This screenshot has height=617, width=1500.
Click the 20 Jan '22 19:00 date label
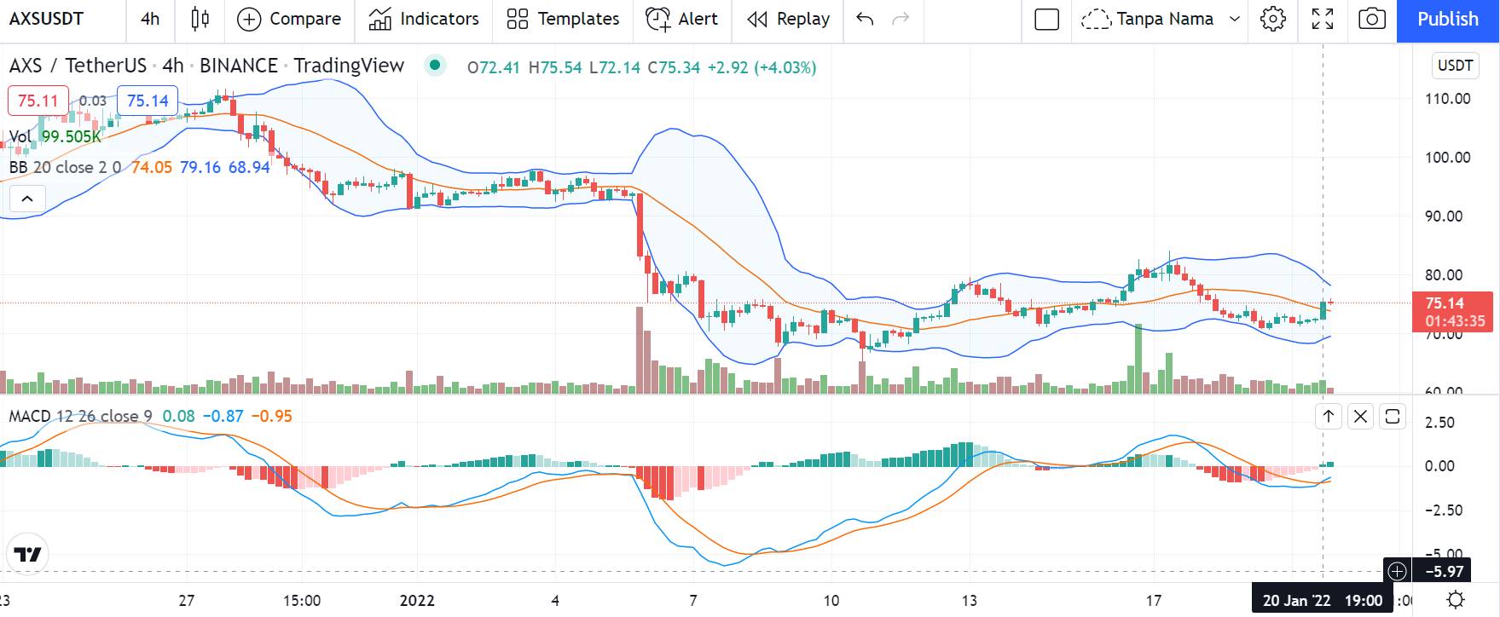pos(1322,600)
